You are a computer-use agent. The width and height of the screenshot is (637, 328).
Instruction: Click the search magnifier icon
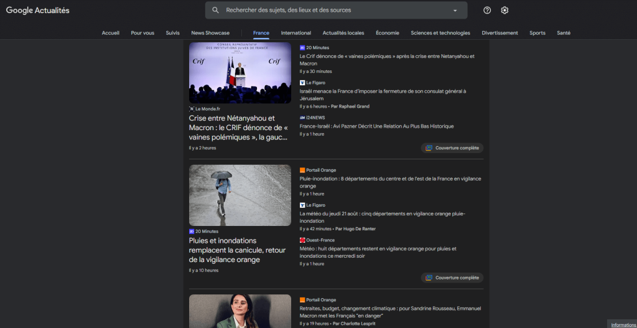[216, 10]
